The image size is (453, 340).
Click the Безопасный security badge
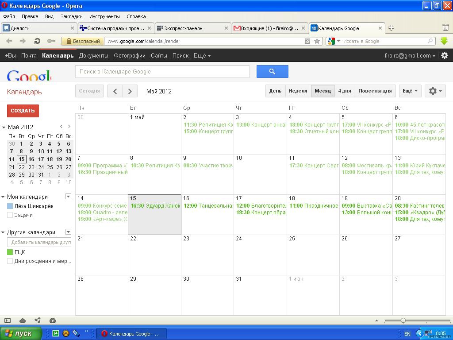(x=83, y=41)
